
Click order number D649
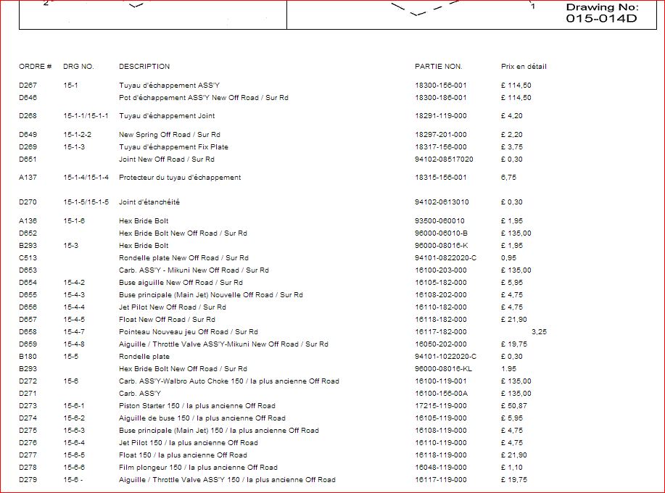(28, 135)
